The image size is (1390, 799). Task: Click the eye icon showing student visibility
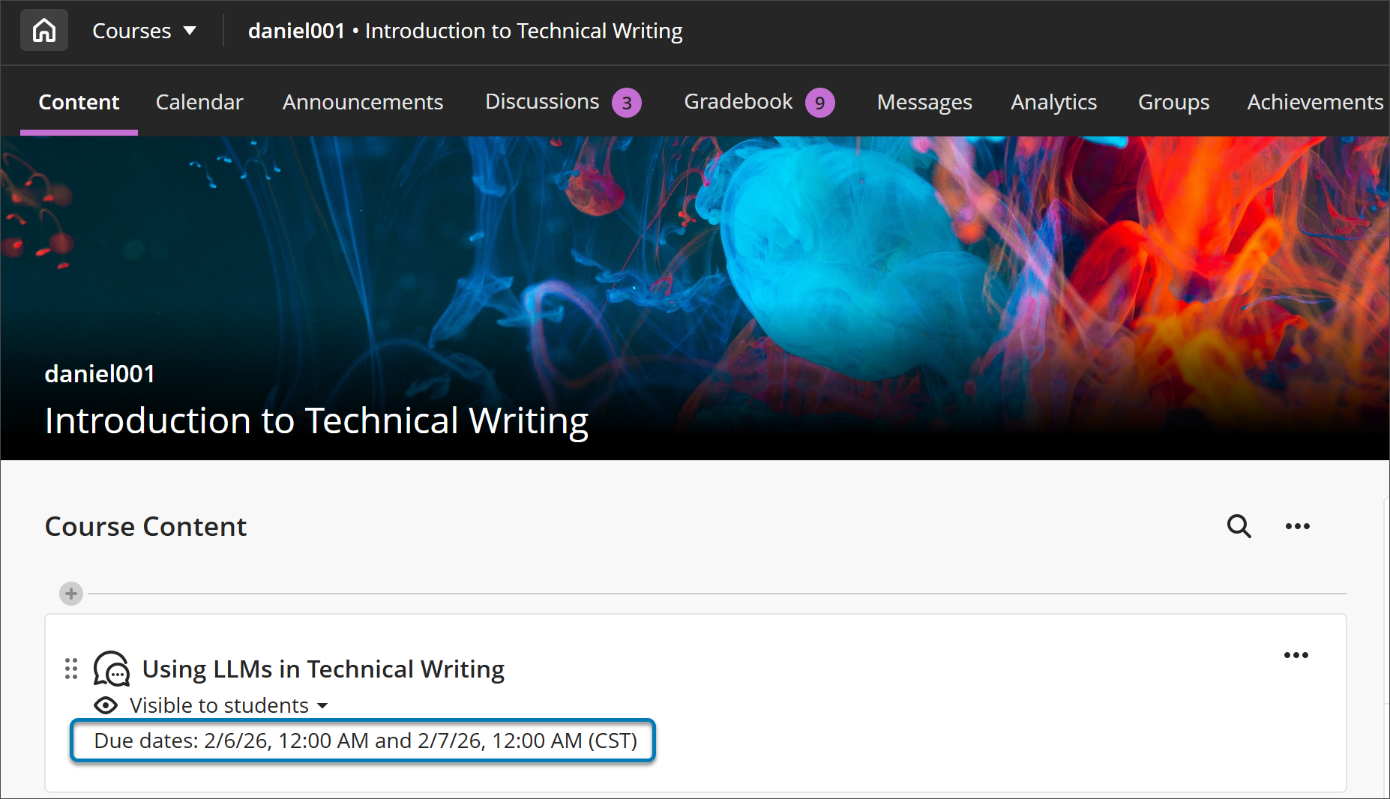coord(106,705)
